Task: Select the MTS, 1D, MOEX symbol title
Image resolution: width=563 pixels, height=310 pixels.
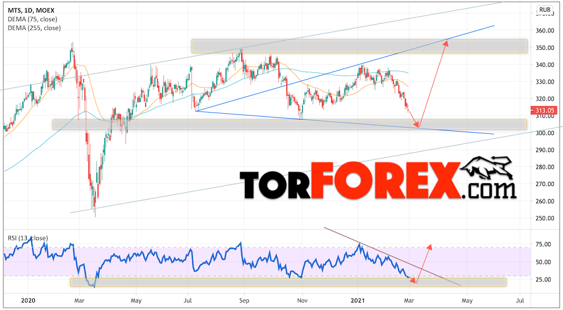Action: [x=31, y=10]
